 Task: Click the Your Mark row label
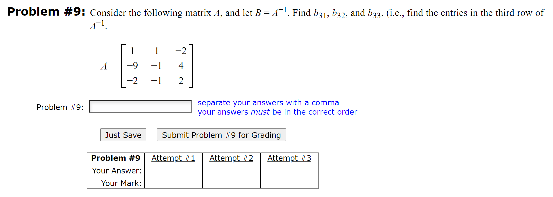(122, 183)
